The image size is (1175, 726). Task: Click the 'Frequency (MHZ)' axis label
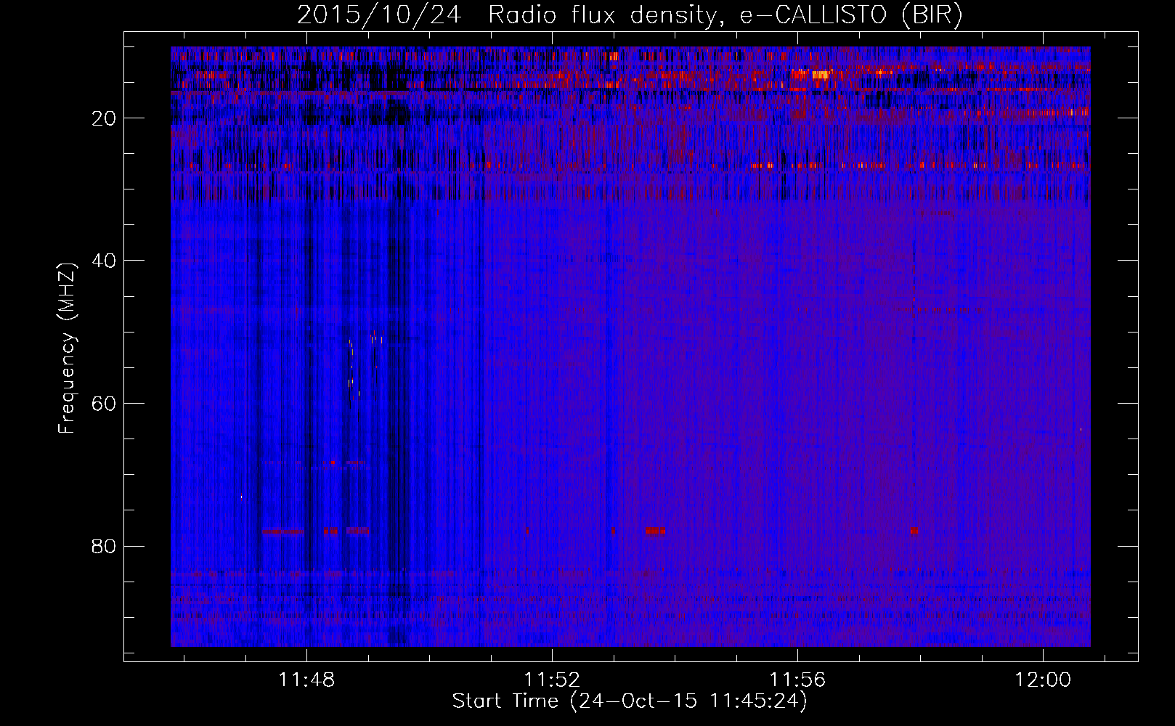[x=67, y=348]
